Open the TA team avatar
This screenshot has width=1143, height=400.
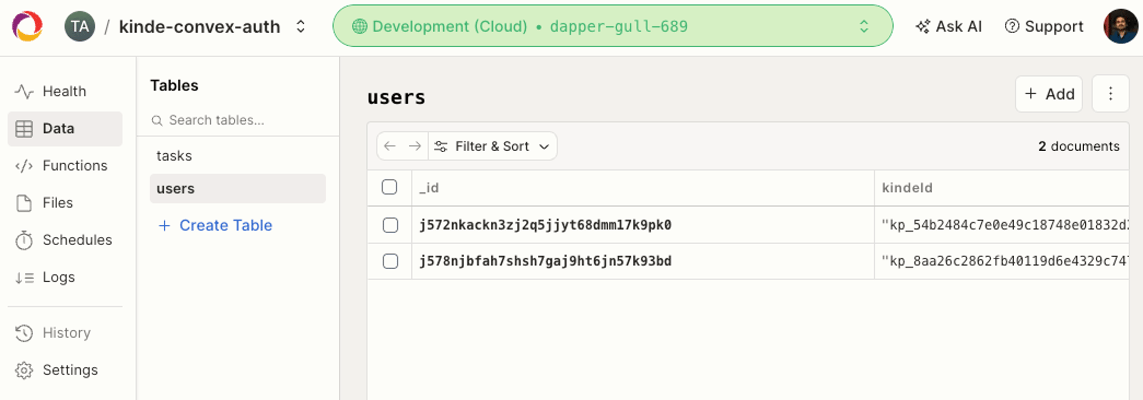(79, 26)
